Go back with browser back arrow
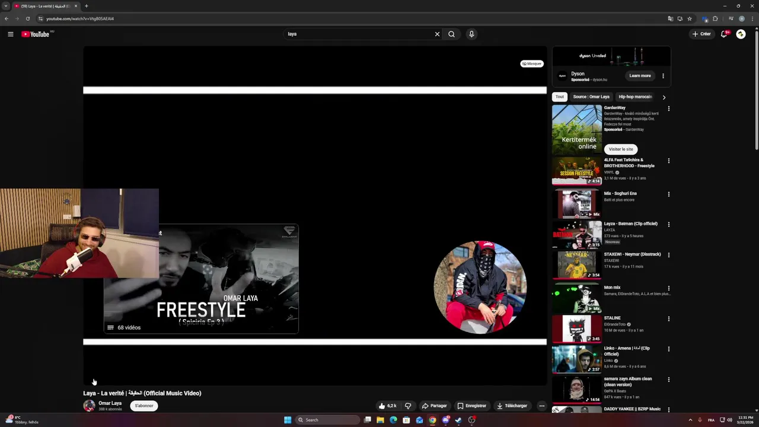759x427 pixels. pyautogui.click(x=7, y=18)
